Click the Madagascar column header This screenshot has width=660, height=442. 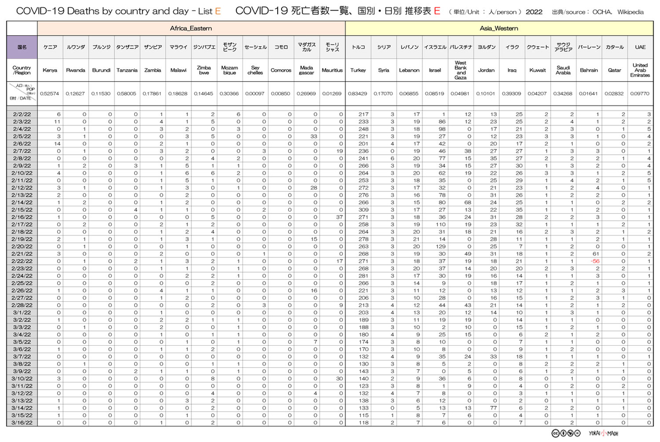click(x=306, y=70)
